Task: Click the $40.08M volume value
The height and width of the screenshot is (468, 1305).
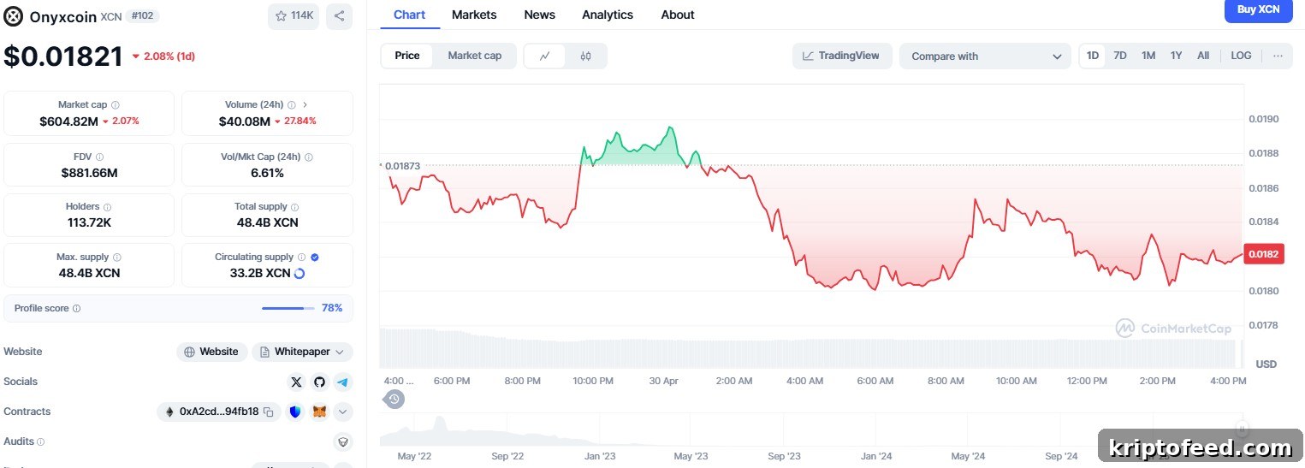Action: click(x=245, y=121)
